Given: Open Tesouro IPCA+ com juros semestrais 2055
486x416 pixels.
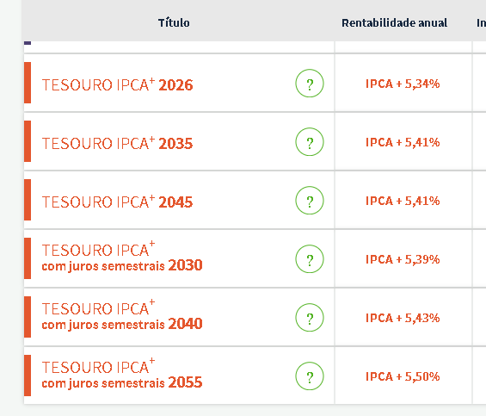Looking at the screenshot, I should (x=122, y=374).
